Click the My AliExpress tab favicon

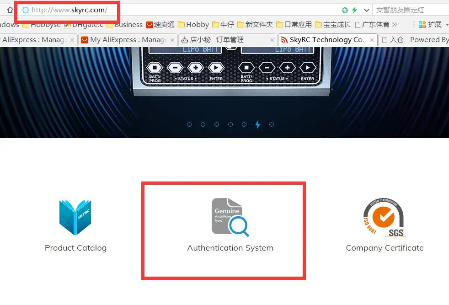pyautogui.click(x=85, y=40)
